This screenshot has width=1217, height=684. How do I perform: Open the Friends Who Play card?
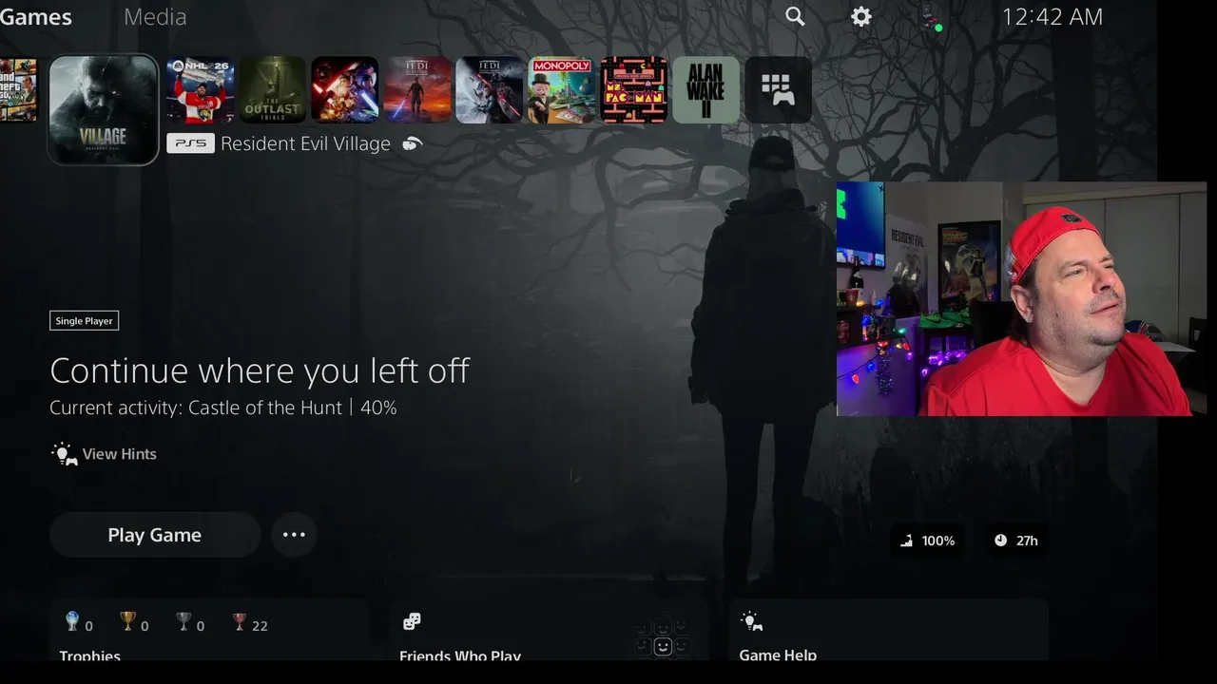(x=549, y=630)
